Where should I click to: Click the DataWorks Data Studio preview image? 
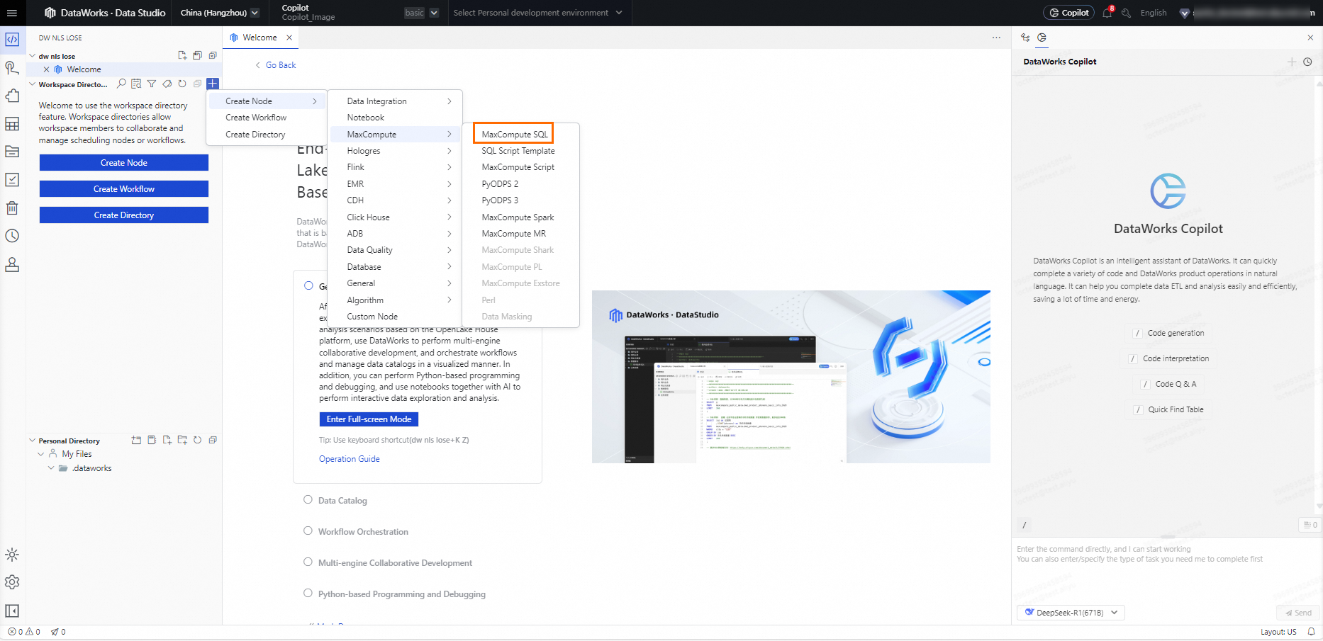[791, 377]
